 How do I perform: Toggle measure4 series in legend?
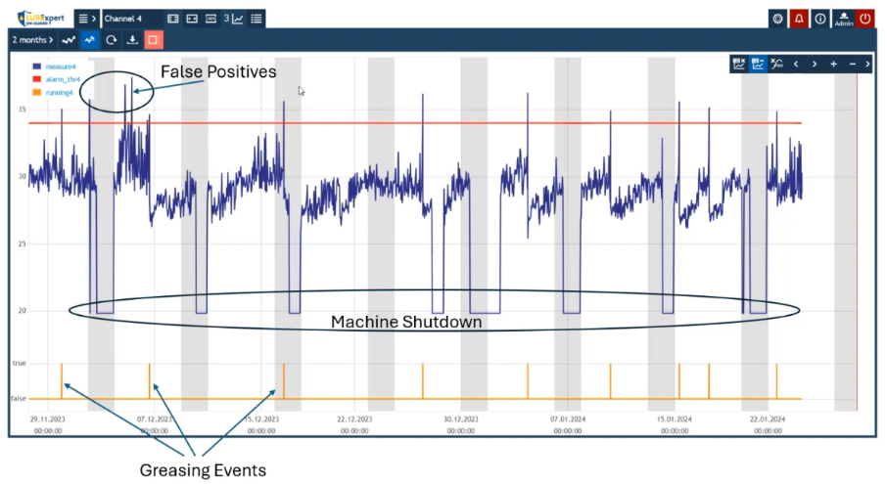coord(60,66)
